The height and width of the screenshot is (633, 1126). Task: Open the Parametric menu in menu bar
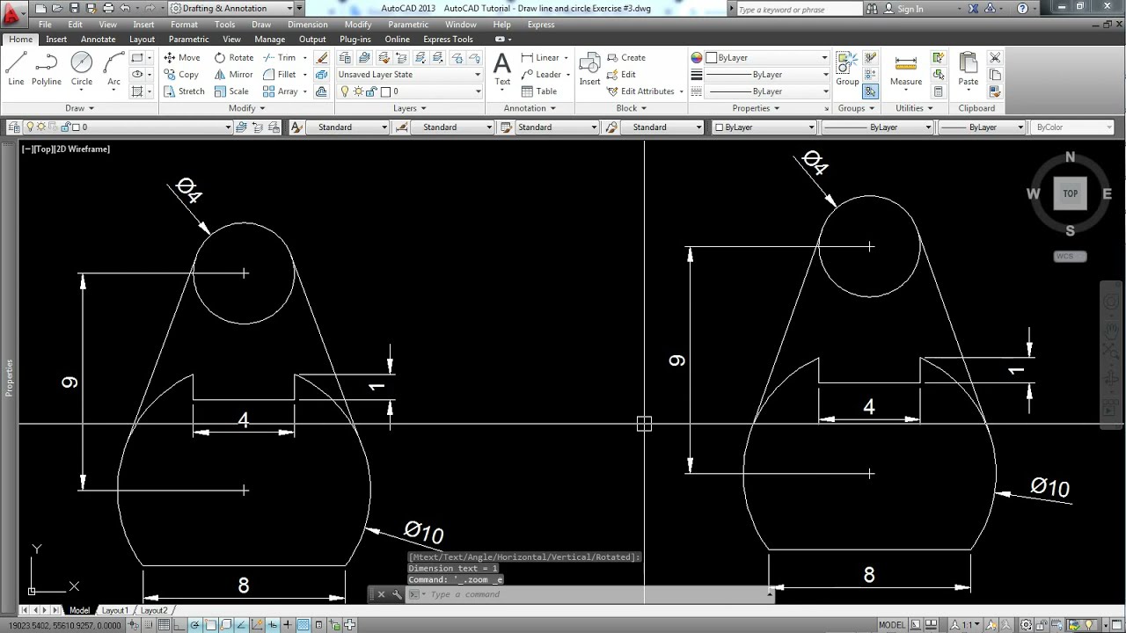pyautogui.click(x=408, y=25)
